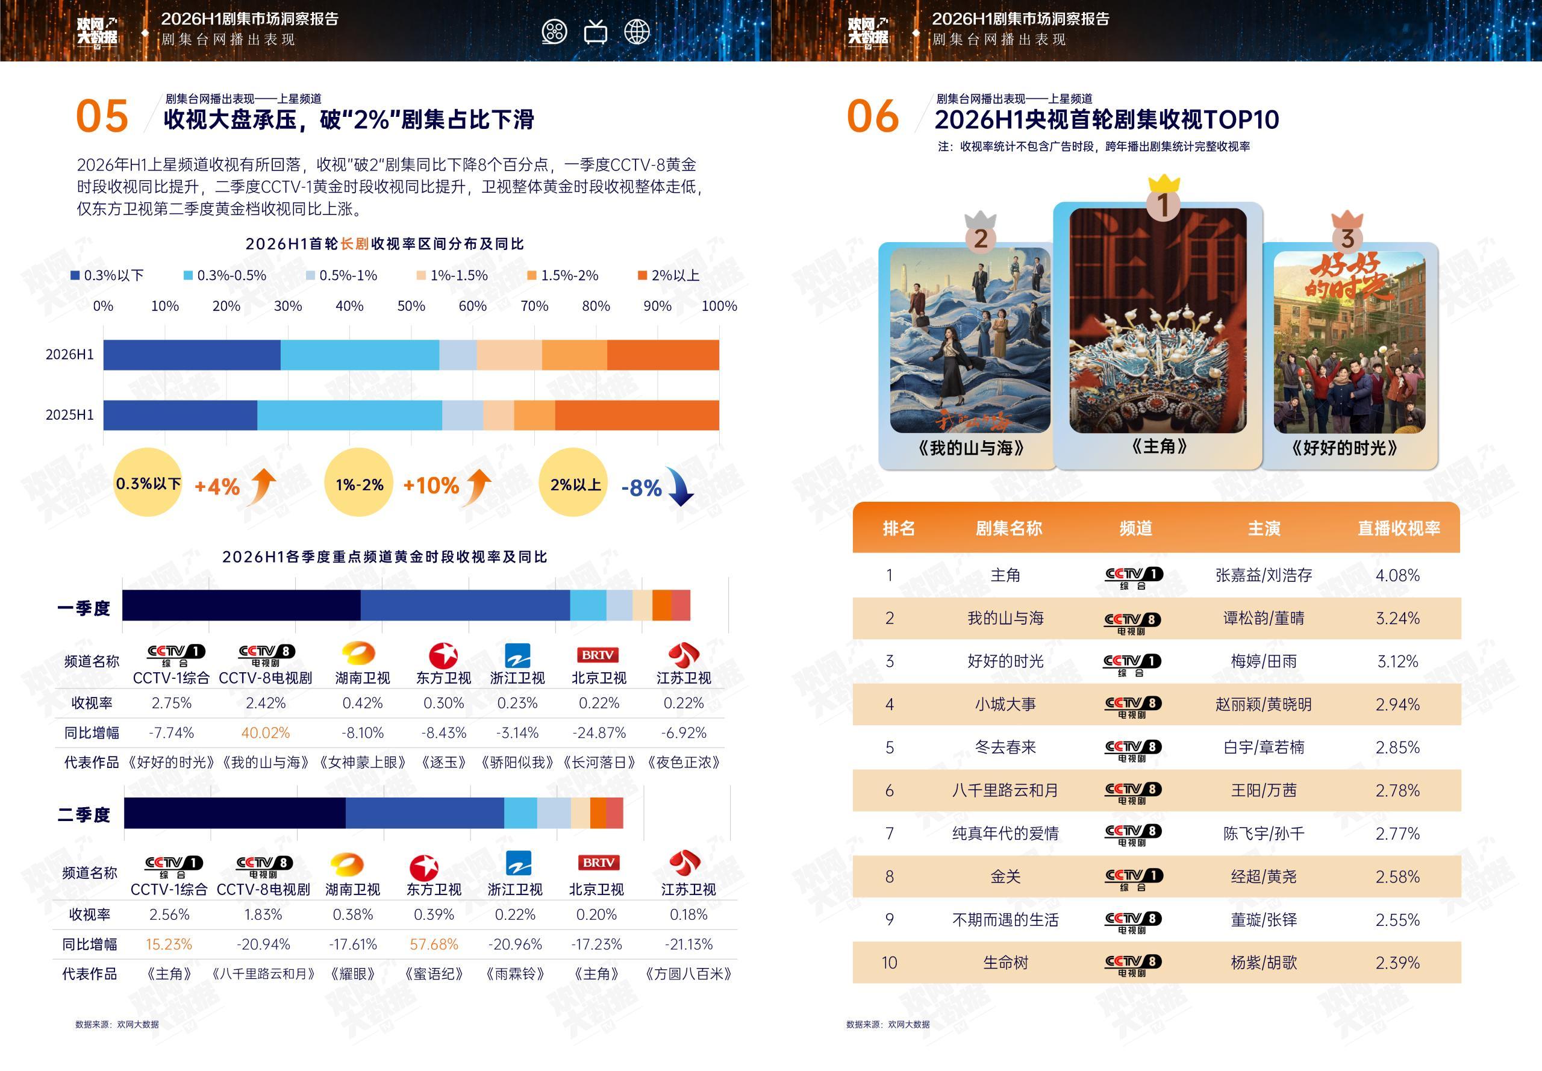Click the 40.02% year-on-year value

coord(266,733)
